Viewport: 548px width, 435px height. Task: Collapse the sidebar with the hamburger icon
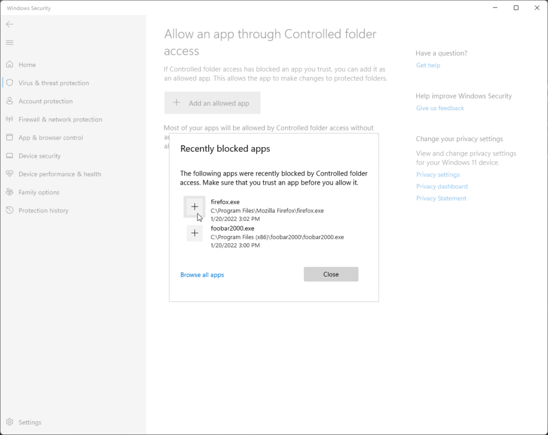[9, 42]
